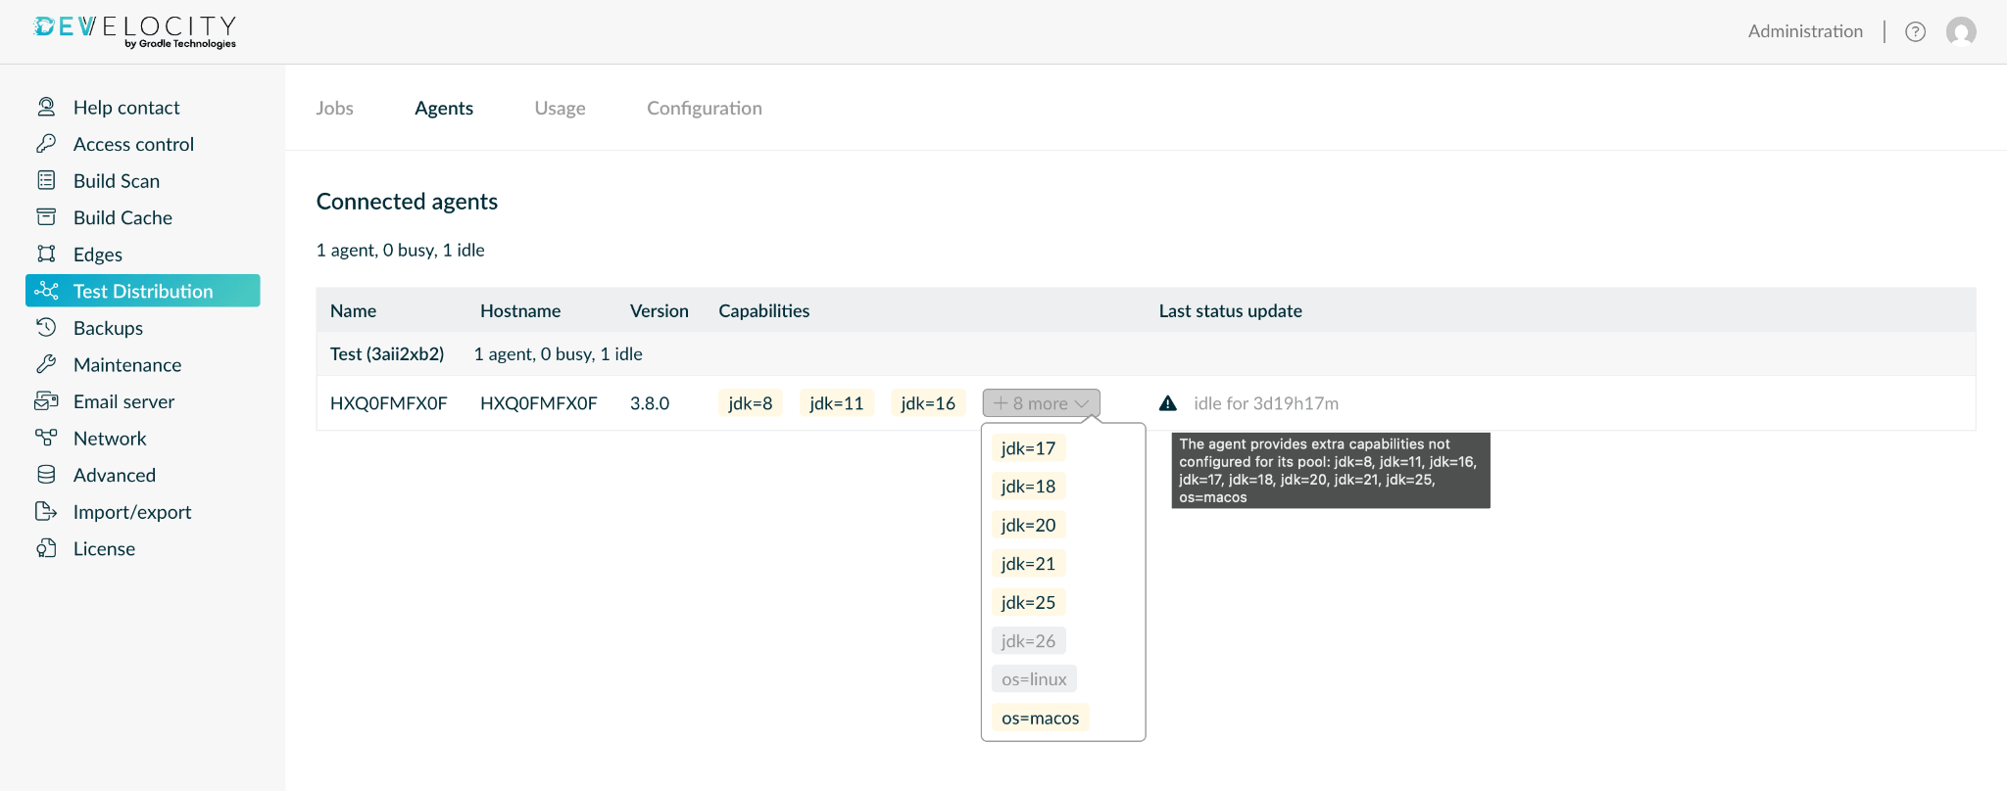Click the Backups history icon
This screenshot has width=2007, height=791.
[x=46, y=328]
